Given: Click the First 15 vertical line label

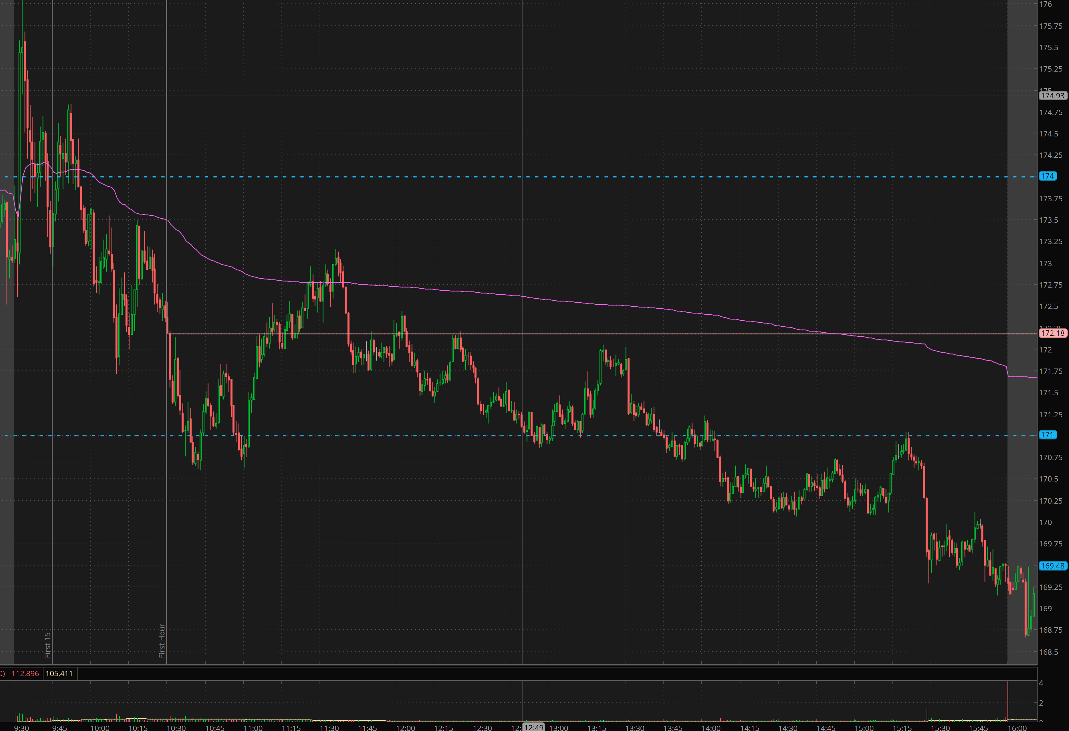Looking at the screenshot, I should pos(47,644).
